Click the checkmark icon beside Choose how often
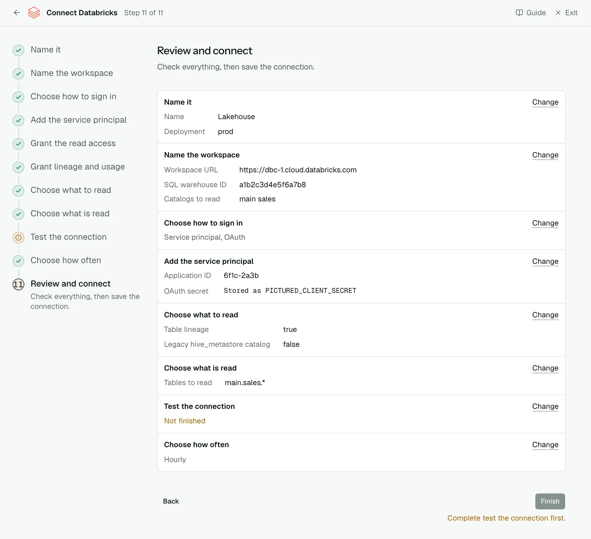 pos(18,261)
